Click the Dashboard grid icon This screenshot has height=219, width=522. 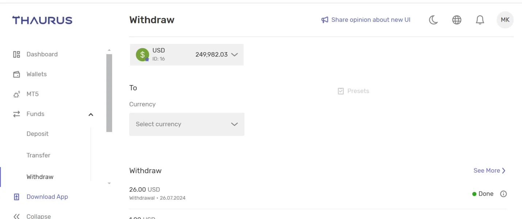(16, 54)
